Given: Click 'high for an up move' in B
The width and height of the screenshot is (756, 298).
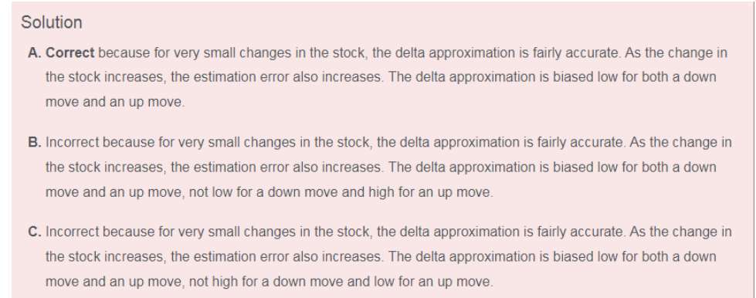Looking at the screenshot, I should tap(430, 192).
